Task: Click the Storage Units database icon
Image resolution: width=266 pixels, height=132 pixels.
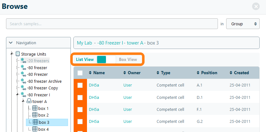Action: pos(18,54)
